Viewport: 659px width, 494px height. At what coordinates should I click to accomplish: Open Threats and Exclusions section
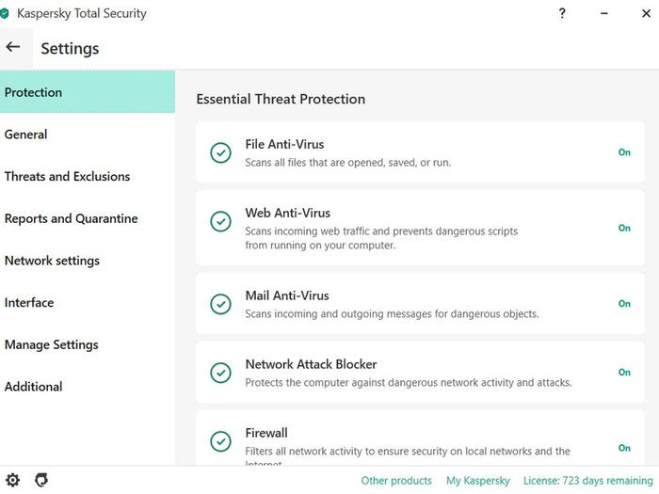click(x=67, y=176)
